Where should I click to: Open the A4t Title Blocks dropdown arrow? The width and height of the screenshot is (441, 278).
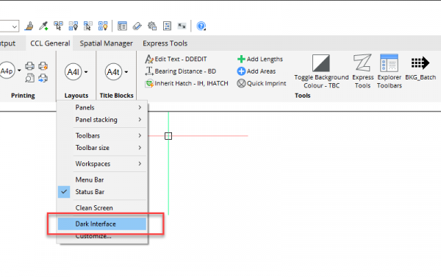[x=126, y=72]
